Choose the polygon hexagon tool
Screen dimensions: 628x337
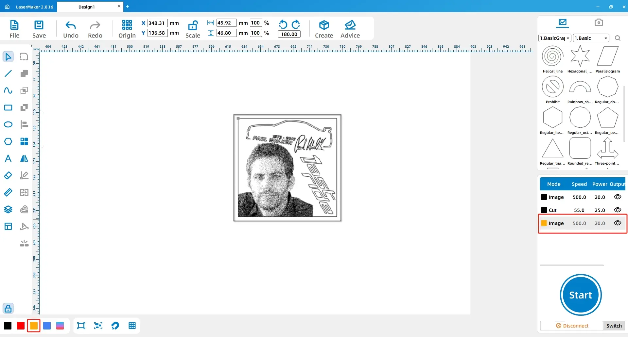tap(8, 141)
